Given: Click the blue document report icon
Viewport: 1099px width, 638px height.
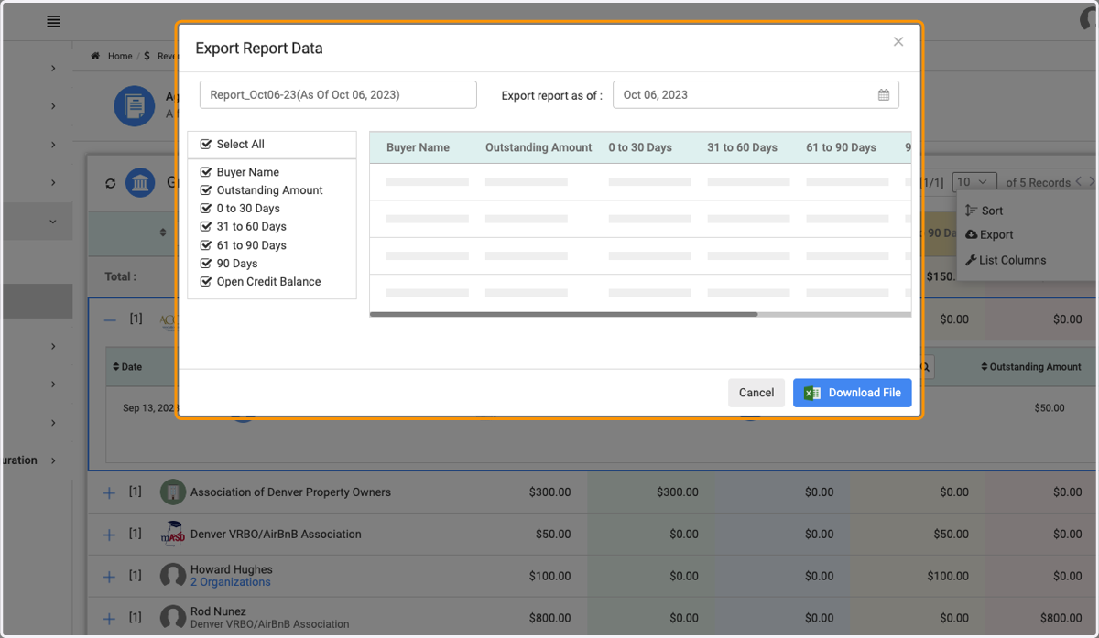Looking at the screenshot, I should click(135, 106).
